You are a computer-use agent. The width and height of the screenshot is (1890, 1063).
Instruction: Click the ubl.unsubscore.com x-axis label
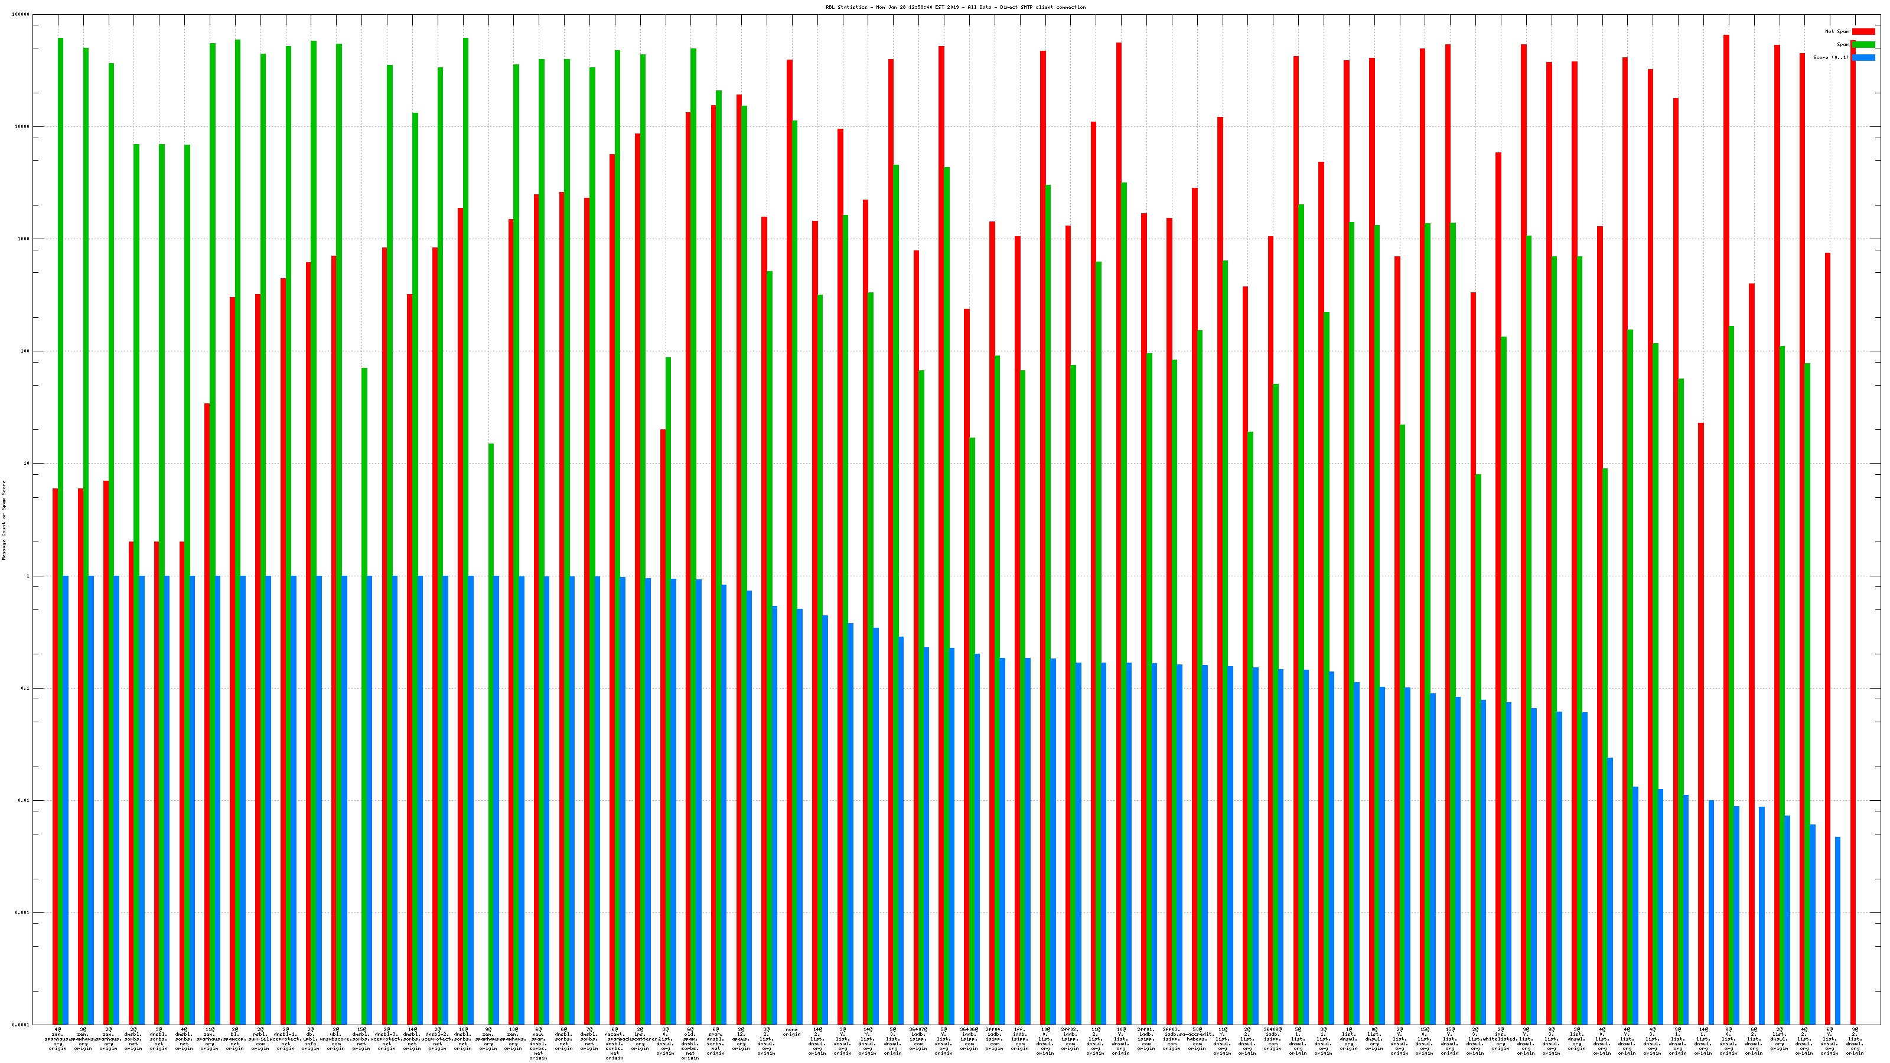pos(336,1039)
